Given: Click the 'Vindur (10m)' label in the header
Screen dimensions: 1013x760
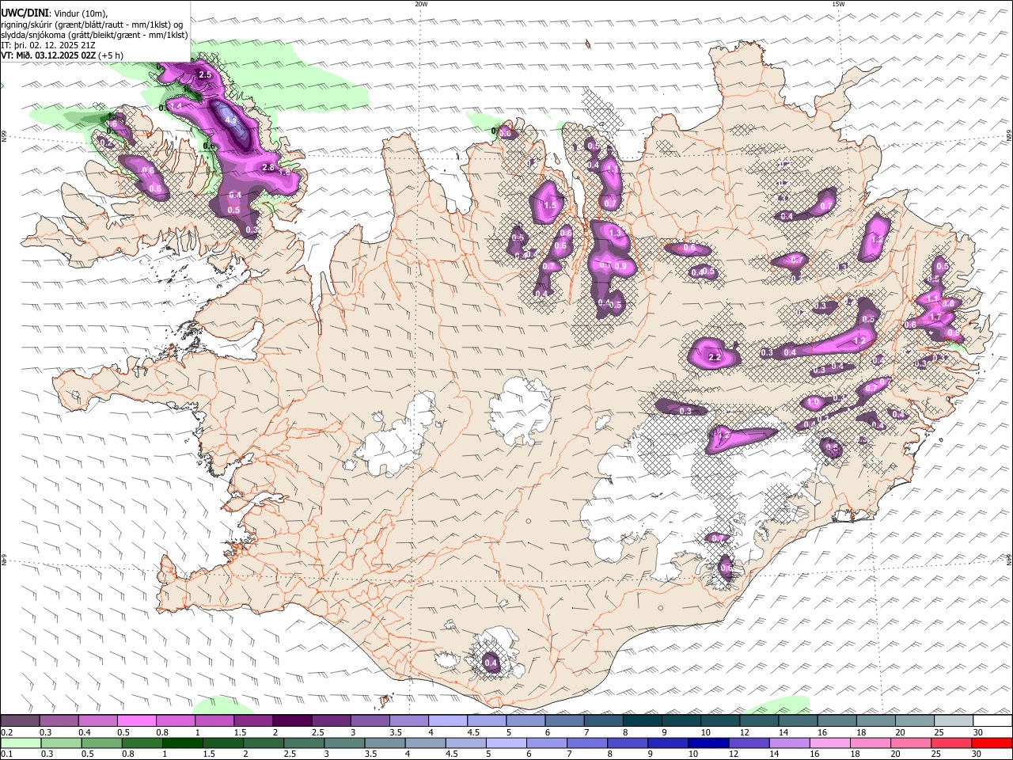Looking at the screenshot, I should click(x=79, y=13).
